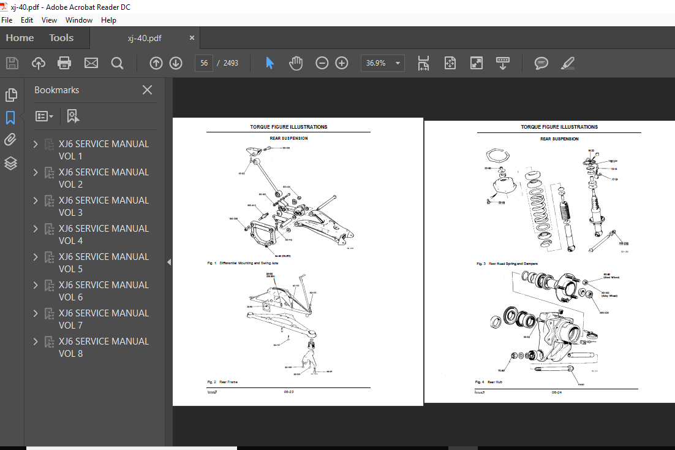Toggle the Page Thumbnails panel
The width and height of the screenshot is (675, 450).
[x=10, y=95]
